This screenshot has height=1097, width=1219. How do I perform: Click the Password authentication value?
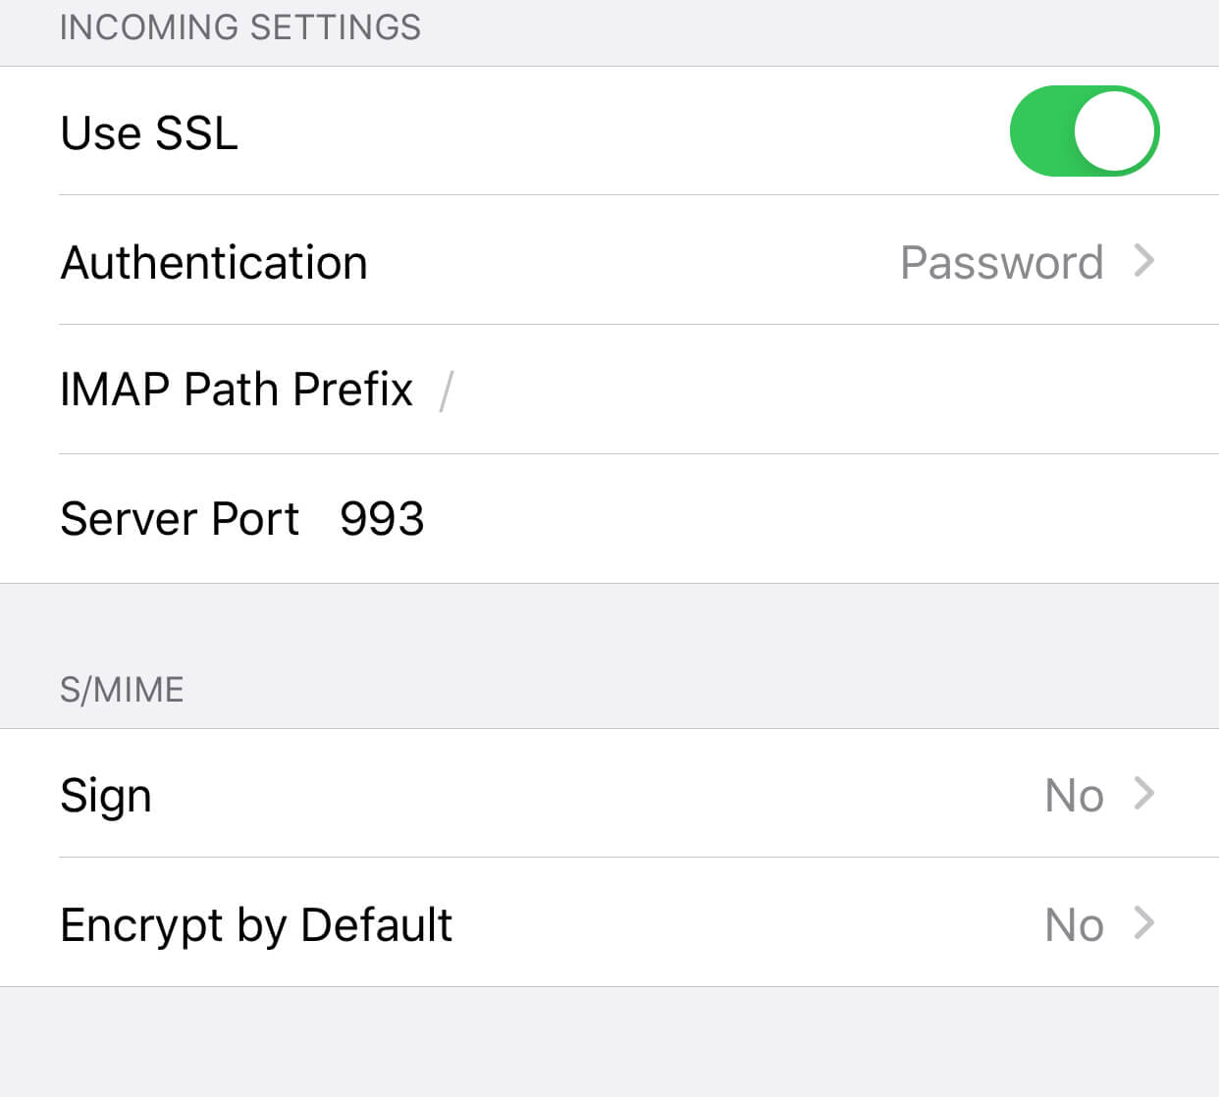point(1001,263)
